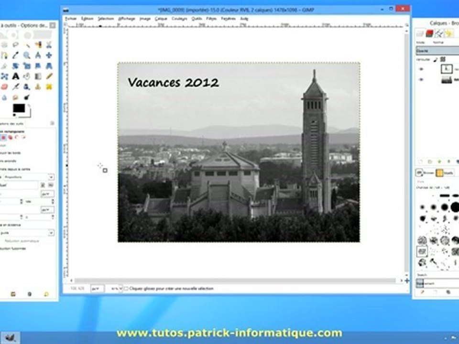The image size is (459, 344).
Task: Toggle 'Étendre depuis le centre' option
Action: pyautogui.click(x=15, y=169)
